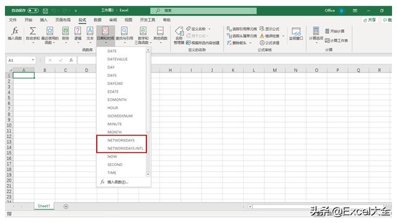Click the Share (共享) button
This screenshot has height=223, width=397.
coord(370,20)
